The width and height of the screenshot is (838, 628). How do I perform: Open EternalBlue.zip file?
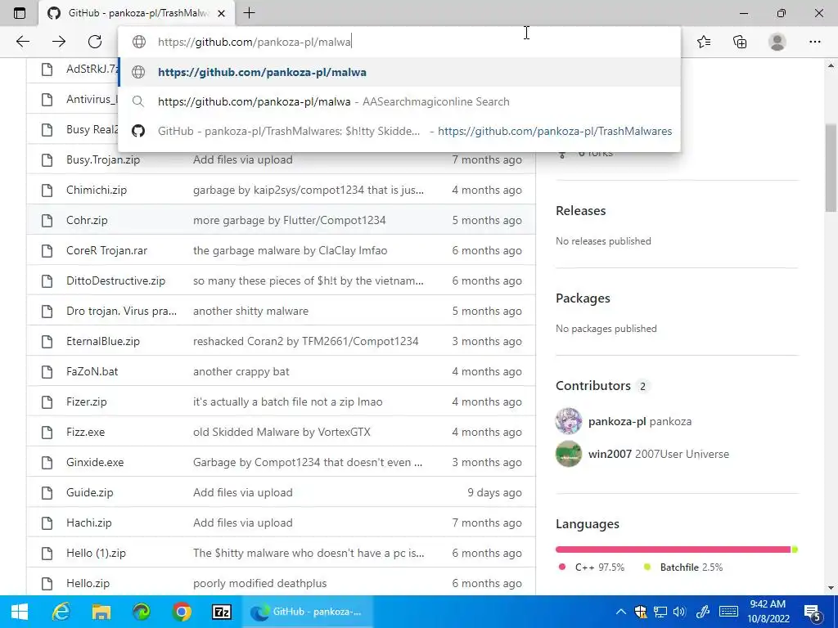(x=103, y=341)
